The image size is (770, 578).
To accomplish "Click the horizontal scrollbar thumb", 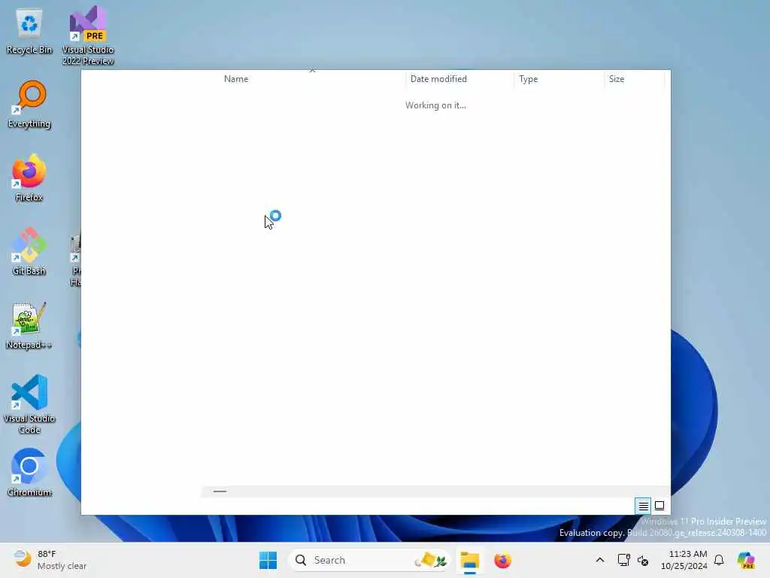I will (220, 491).
